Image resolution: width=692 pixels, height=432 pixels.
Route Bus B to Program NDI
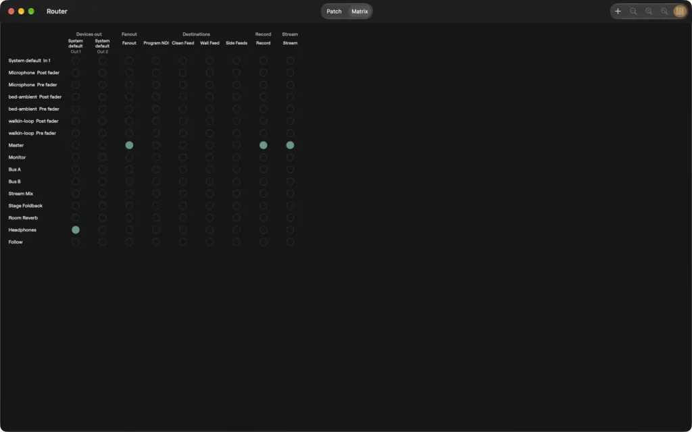[156, 182]
